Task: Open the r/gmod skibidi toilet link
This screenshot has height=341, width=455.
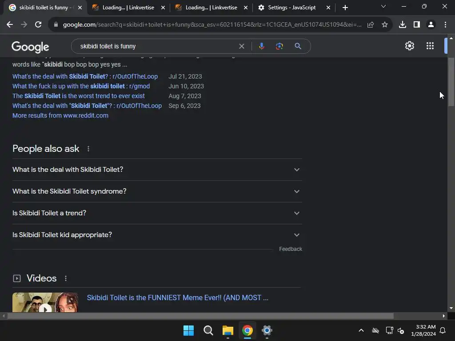Action: coord(81,86)
